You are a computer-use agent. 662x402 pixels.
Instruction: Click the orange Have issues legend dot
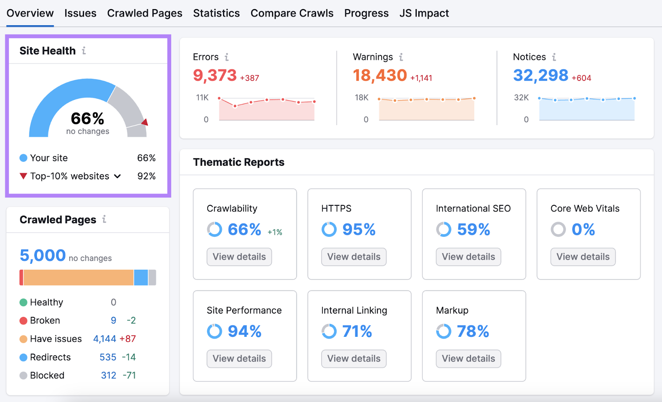[x=24, y=339]
